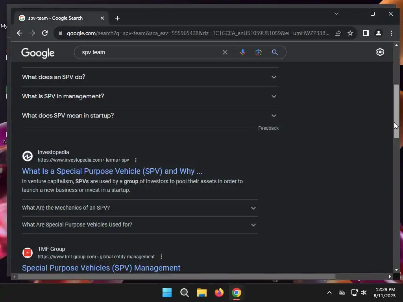The image size is (403, 302).
Task: Click the vertical scrollbar thumb
Action: coord(396,111)
